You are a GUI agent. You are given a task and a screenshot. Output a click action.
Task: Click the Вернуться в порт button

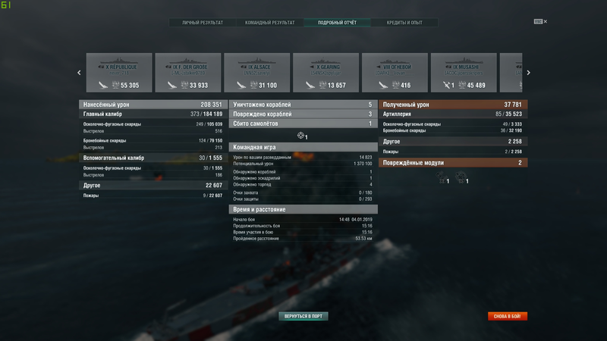303,316
